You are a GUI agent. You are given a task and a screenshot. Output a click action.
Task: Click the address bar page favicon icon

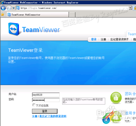18,8
